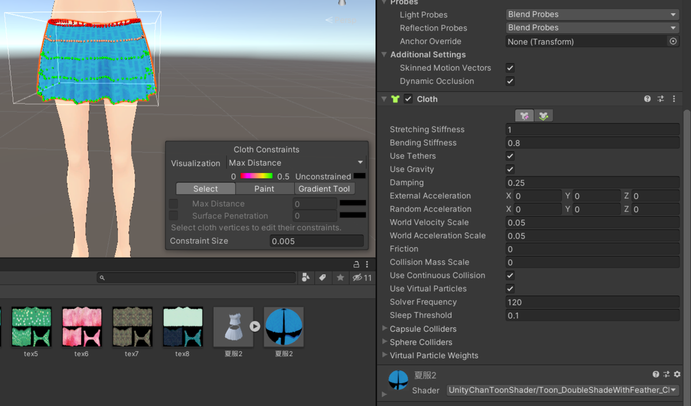Select the 夏服2 model asset thumbnail
The width and height of the screenshot is (691, 406).
[233, 327]
